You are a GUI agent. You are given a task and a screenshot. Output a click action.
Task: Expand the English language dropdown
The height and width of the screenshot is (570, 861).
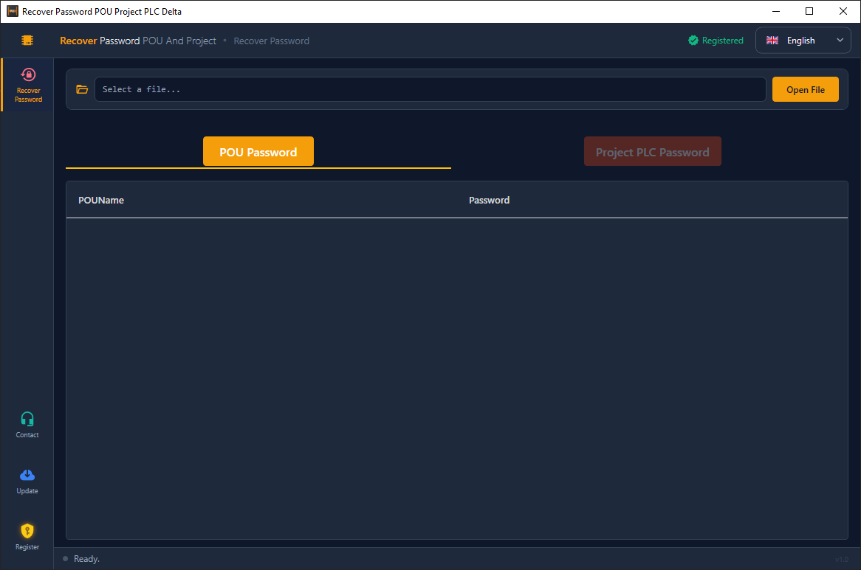[803, 41]
